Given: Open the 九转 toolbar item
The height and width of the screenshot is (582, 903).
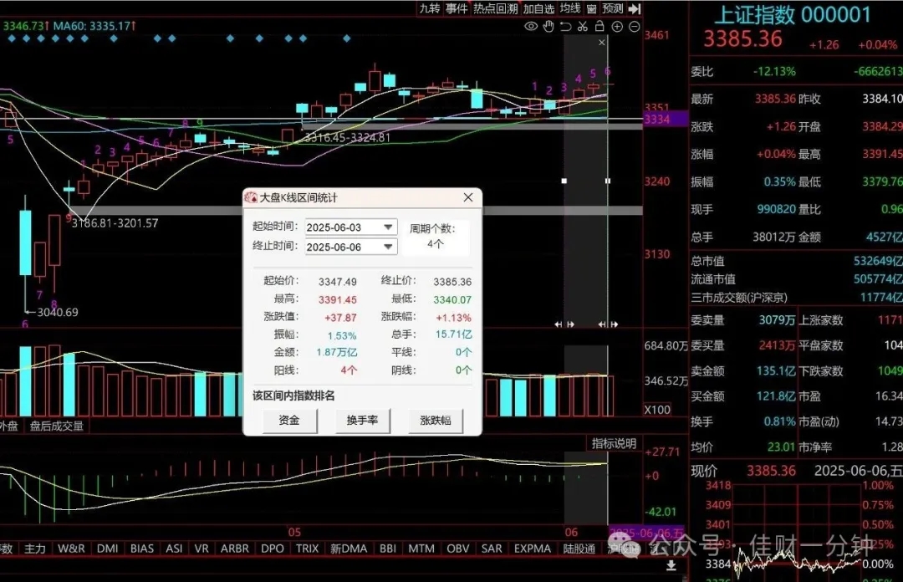Looking at the screenshot, I should point(430,8).
